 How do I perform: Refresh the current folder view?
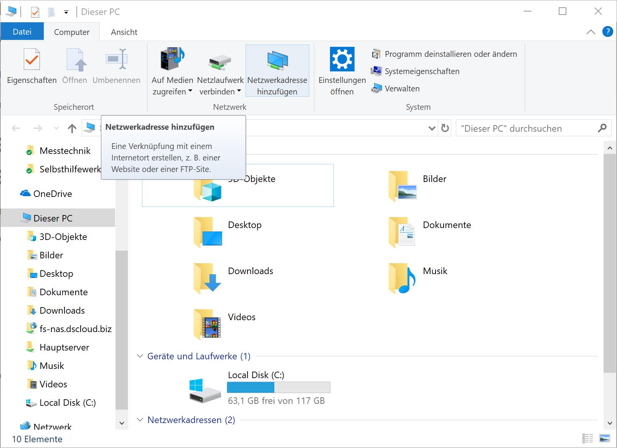(x=445, y=128)
